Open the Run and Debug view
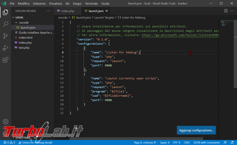Image resolution: width=237 pixels, height=145 pixels. 5,48
